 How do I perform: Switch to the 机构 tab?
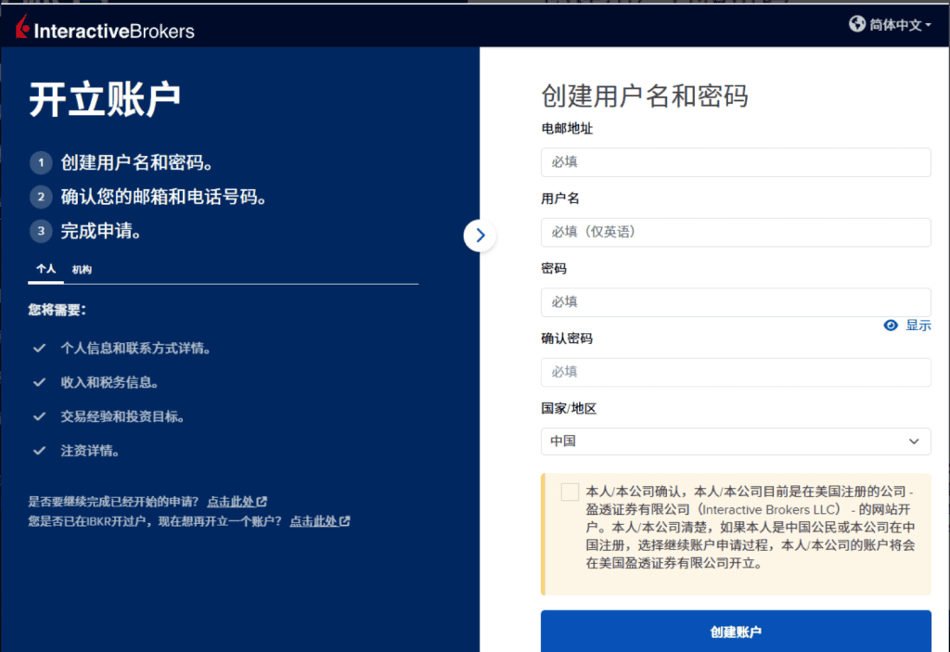(82, 270)
